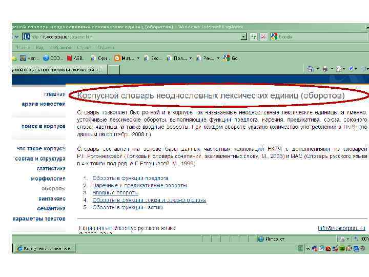Image resolution: width=369 pixels, height=277 pixels.
Task: Open the 'Рек...' favorites bar shortcut
Action: click(x=205, y=58)
